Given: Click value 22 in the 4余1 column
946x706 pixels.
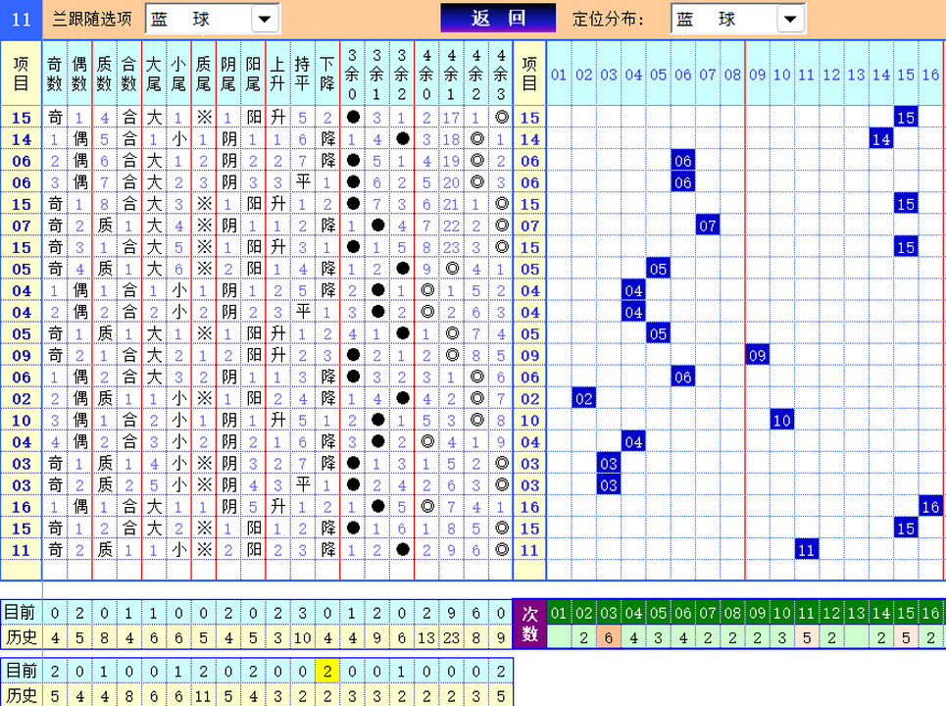Looking at the screenshot, I should pyautogui.click(x=451, y=226).
